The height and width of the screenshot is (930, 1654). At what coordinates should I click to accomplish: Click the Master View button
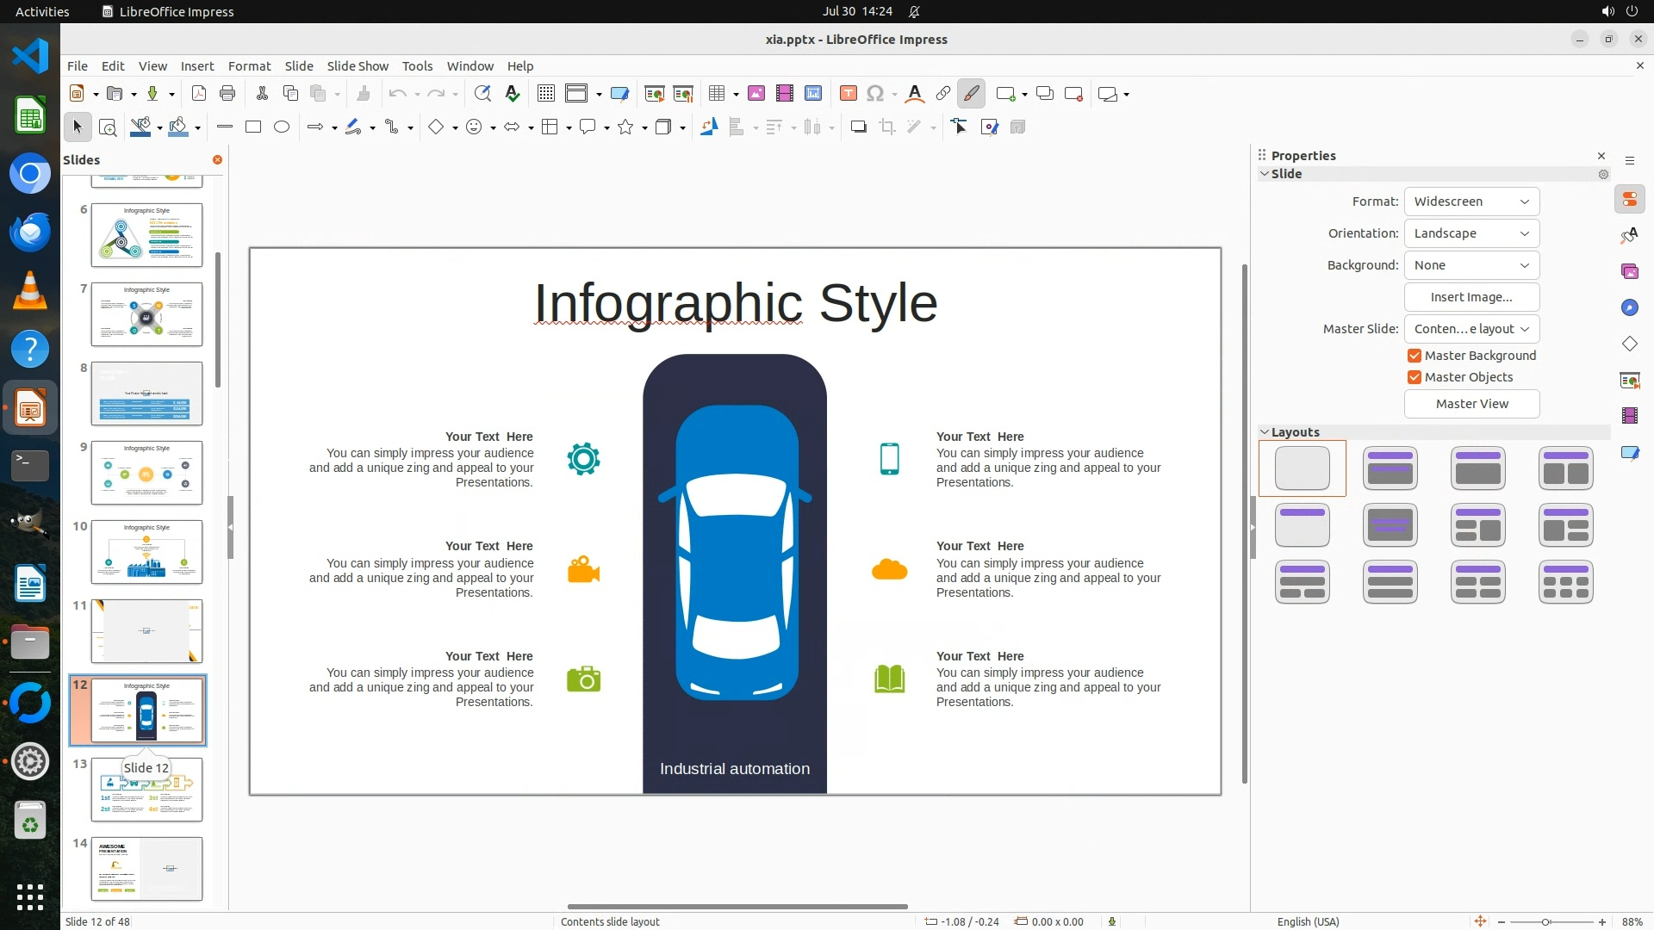(1471, 404)
